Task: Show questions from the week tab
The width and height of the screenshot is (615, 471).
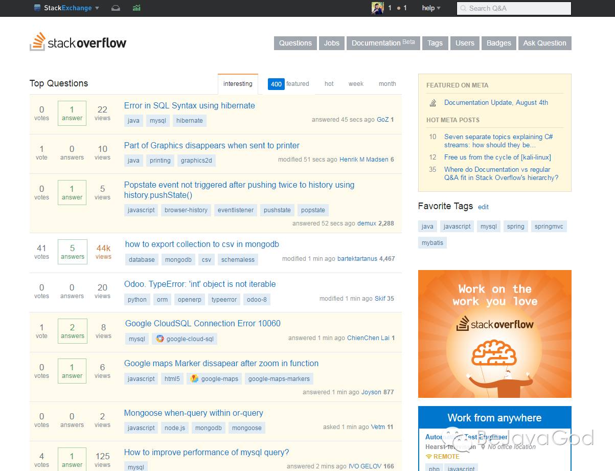Action: click(356, 84)
